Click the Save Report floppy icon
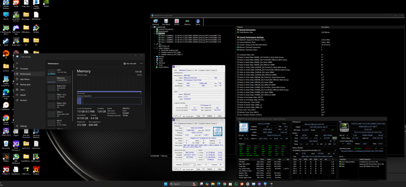 click(x=166, y=22)
